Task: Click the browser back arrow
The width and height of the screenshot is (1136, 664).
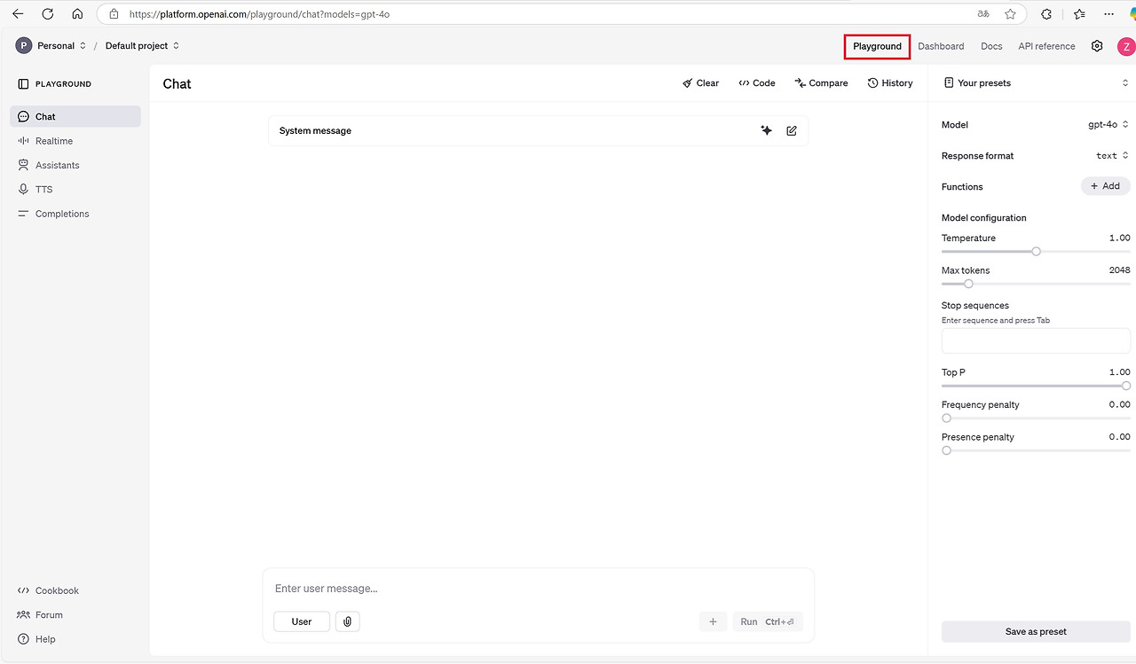Action: [x=18, y=14]
